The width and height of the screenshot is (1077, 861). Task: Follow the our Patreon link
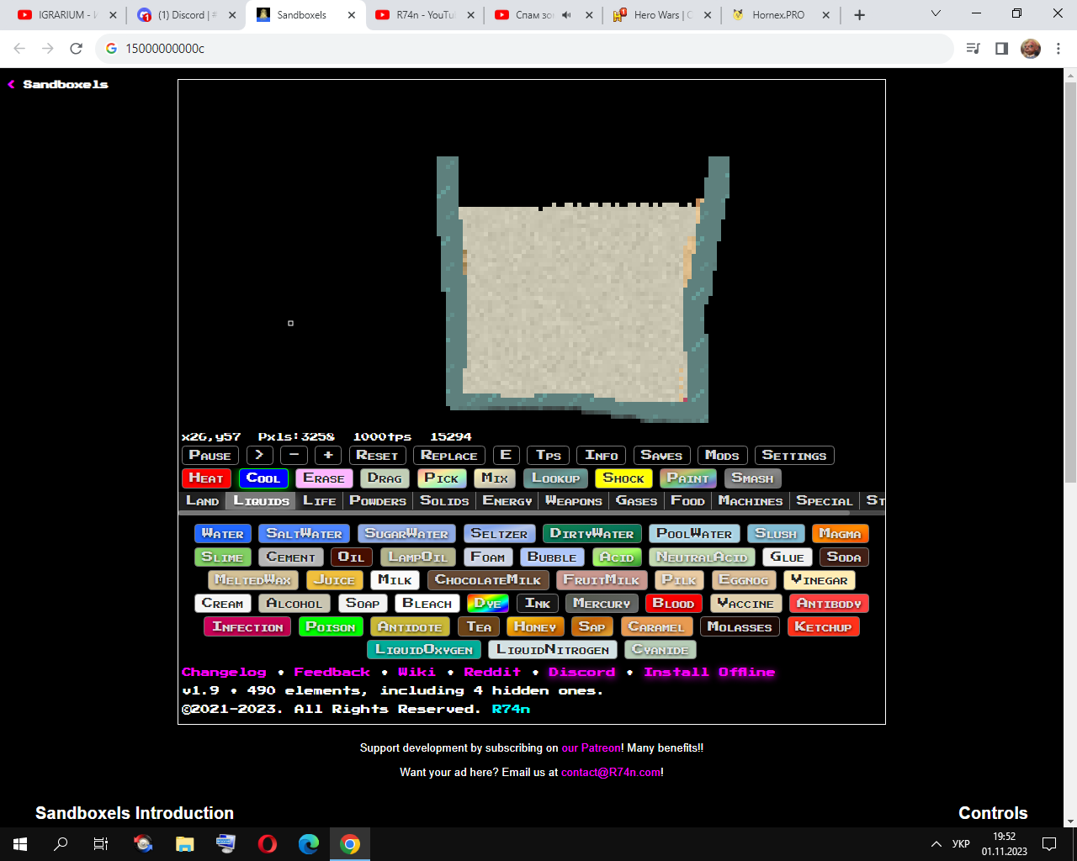click(591, 748)
